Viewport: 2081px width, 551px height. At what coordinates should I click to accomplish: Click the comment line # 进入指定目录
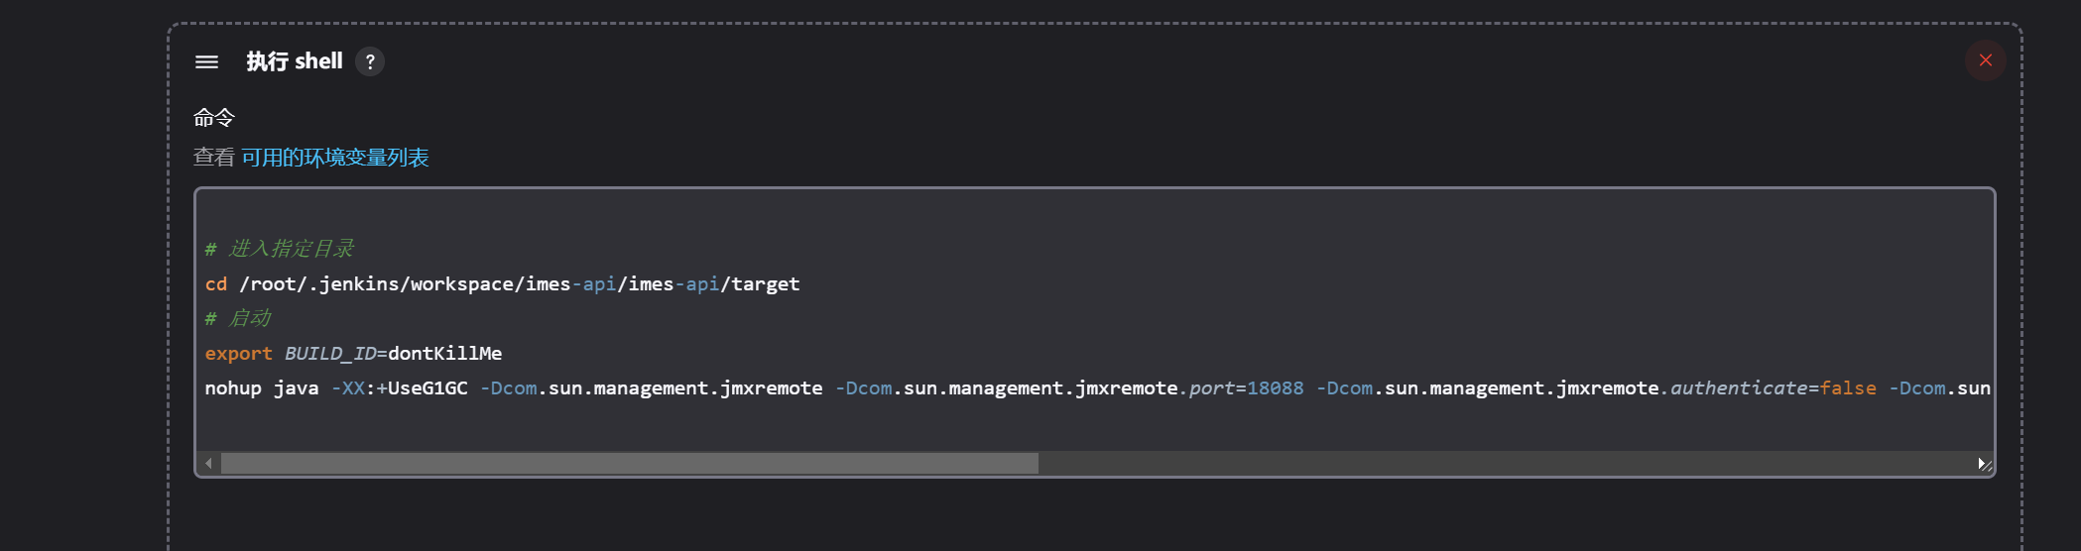click(x=279, y=249)
